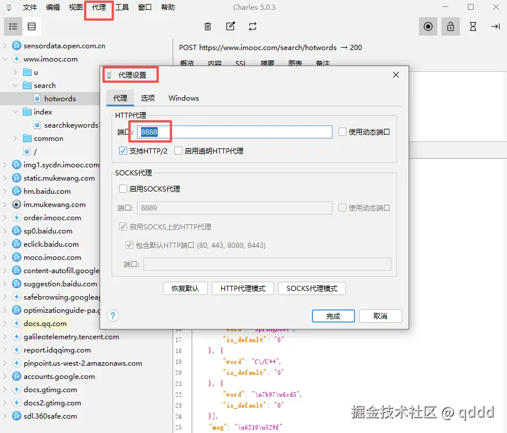Enable the 启用透明HTTP代理 checkbox

178,151
